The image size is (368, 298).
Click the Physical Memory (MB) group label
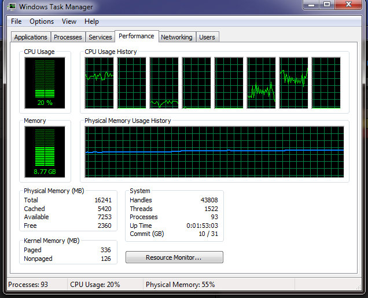[54, 191]
